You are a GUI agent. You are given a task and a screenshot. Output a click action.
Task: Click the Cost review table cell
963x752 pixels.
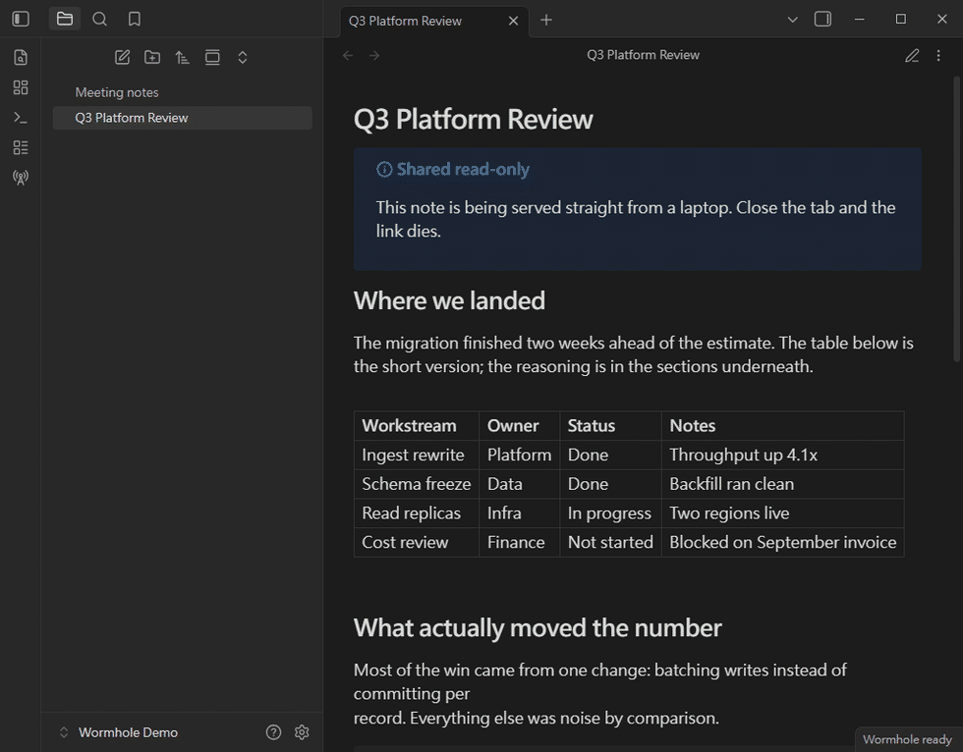[416, 542]
